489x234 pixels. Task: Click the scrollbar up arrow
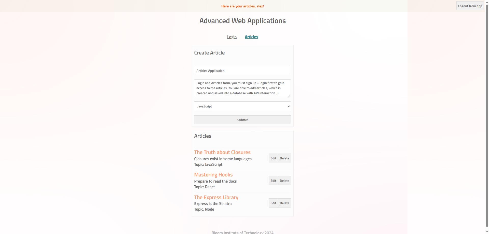pyautogui.click(x=487, y=2)
